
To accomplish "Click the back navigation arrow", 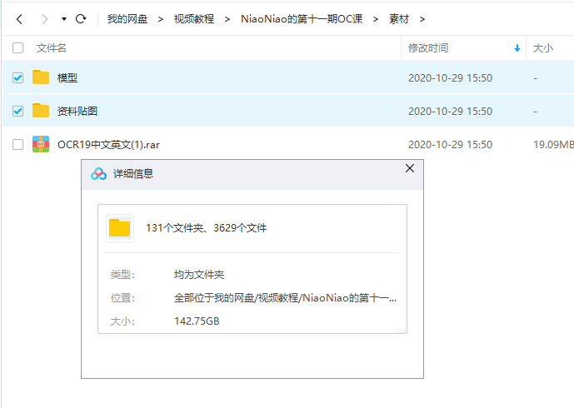I will [19, 18].
